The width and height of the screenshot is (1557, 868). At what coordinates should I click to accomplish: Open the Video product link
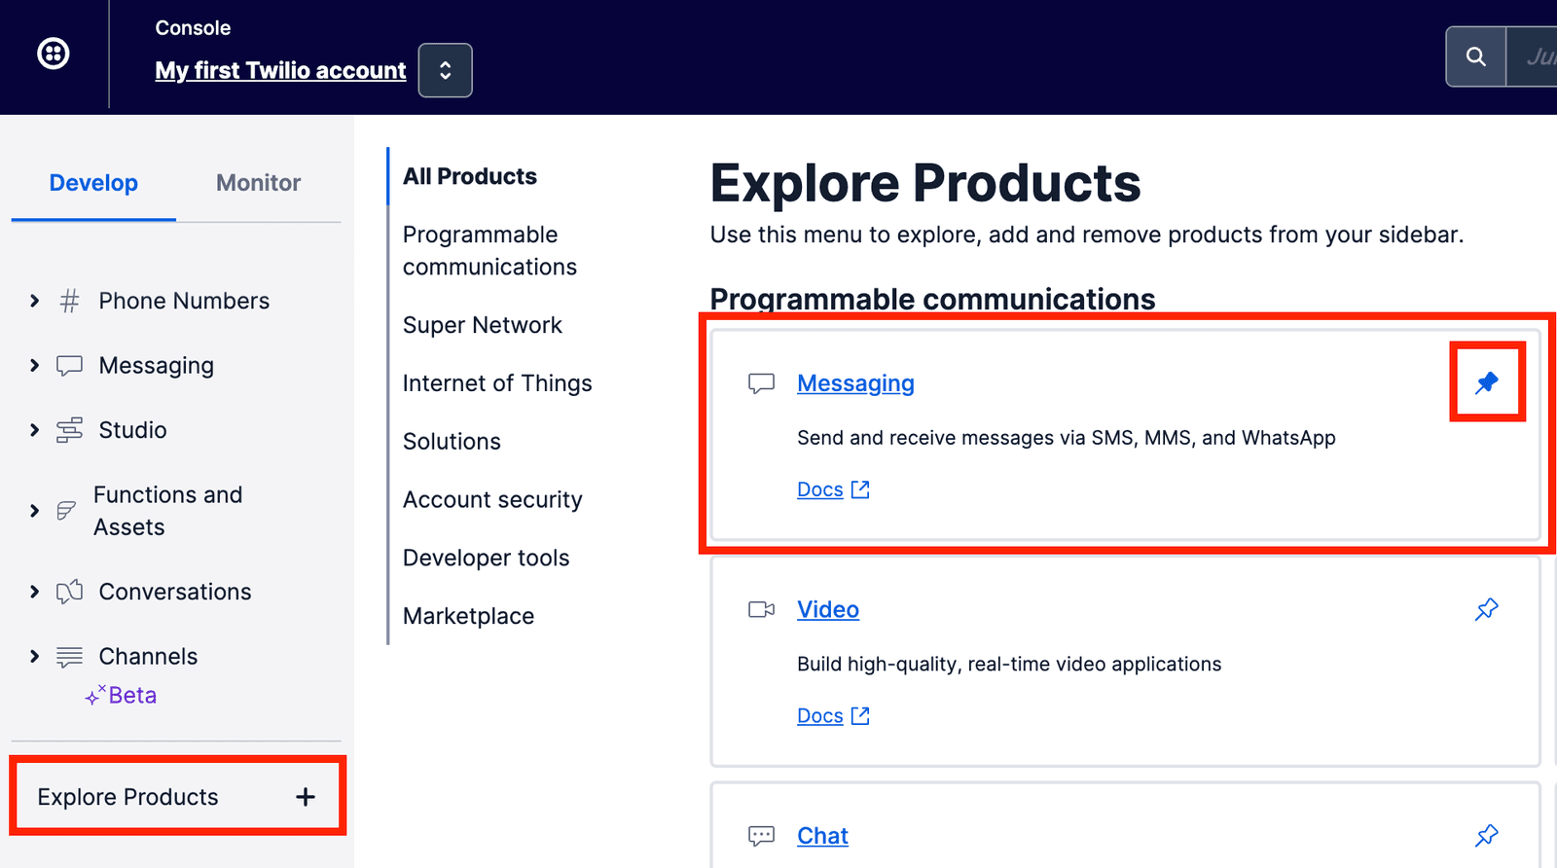pyautogui.click(x=827, y=610)
